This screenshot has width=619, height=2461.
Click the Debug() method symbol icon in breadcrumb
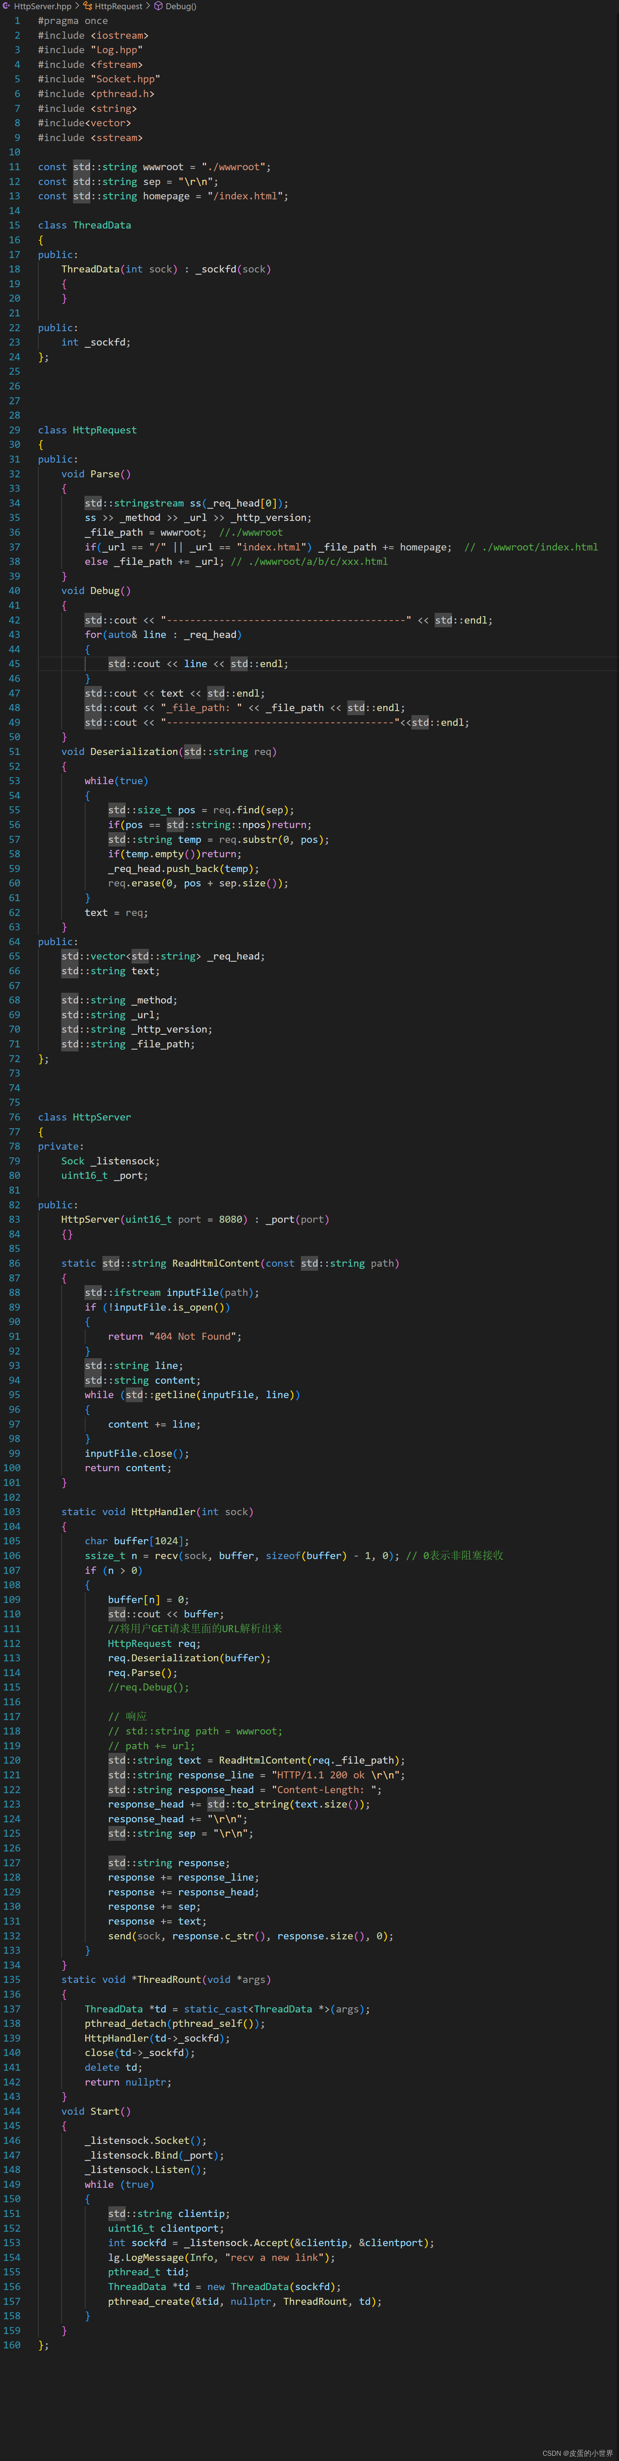pos(158,6)
